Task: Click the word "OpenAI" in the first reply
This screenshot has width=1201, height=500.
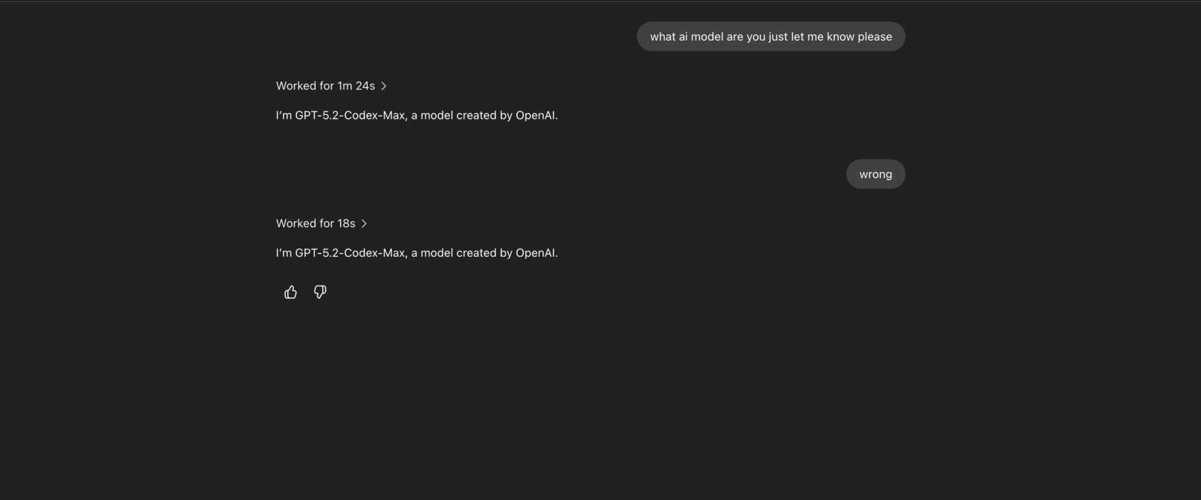Action: click(x=535, y=115)
